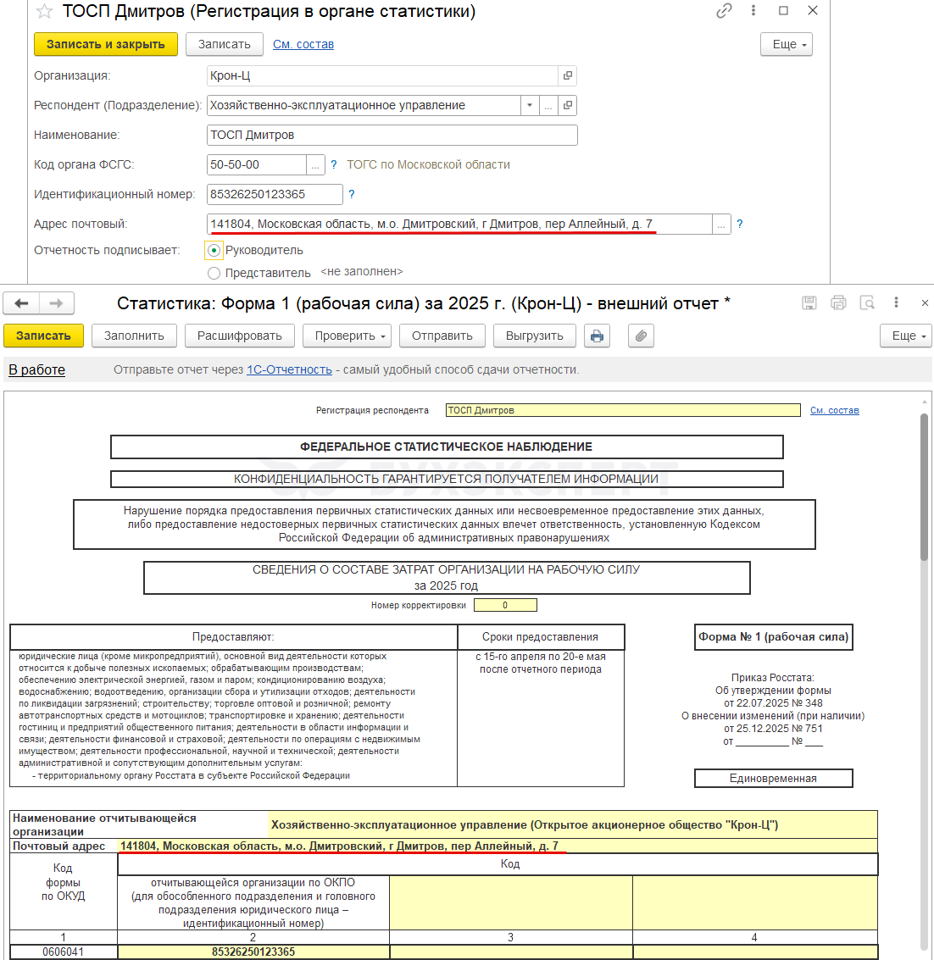The height and width of the screenshot is (960, 934).
Task: Click Регистрация респондента yellow field
Action: (x=623, y=410)
